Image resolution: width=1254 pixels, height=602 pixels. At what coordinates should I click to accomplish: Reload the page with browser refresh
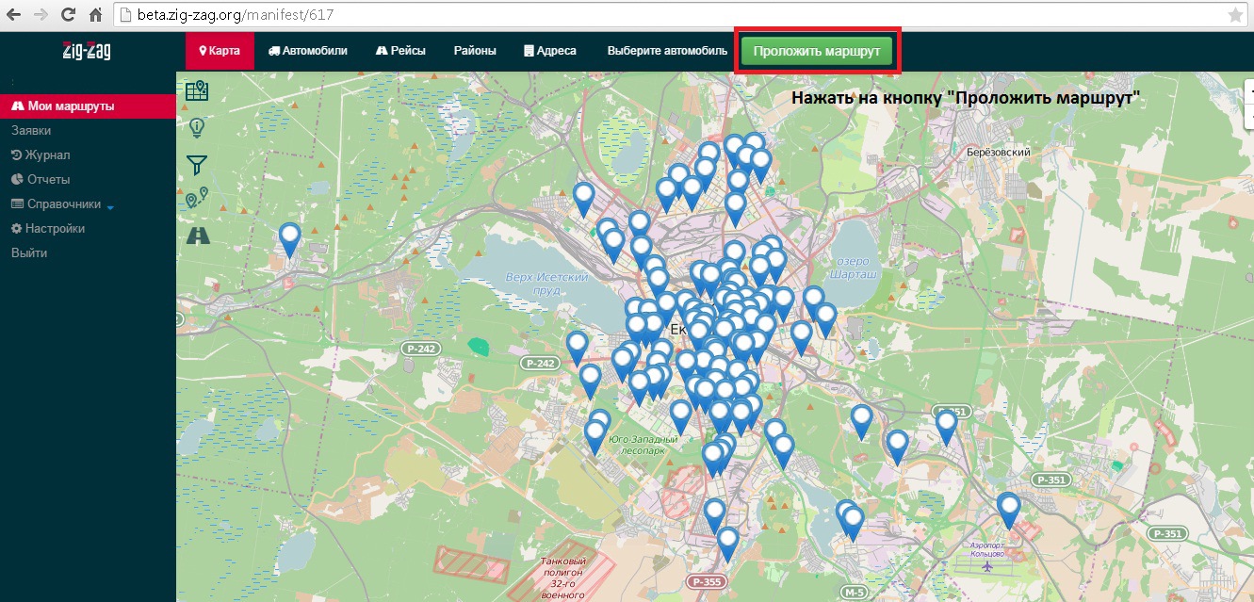68,15
